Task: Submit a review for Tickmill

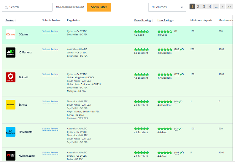Action: click(50, 74)
